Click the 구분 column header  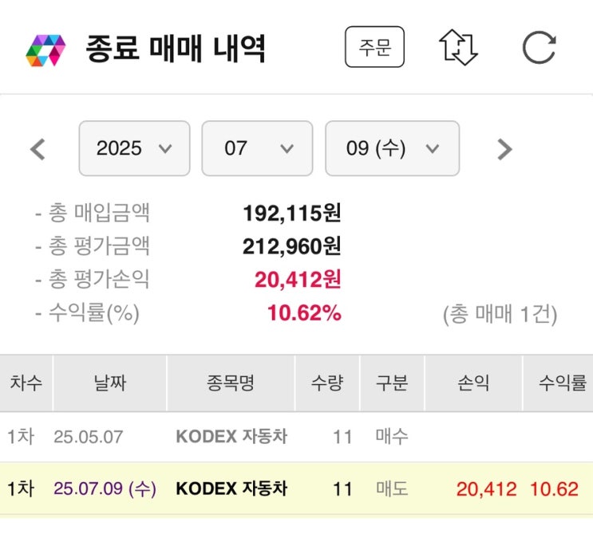click(392, 383)
